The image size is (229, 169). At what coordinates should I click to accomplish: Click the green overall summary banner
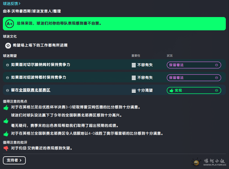(x=114, y=24)
